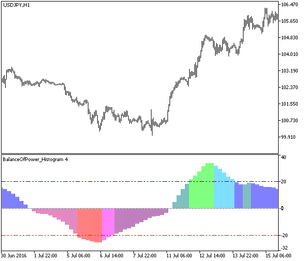Click the bright green histogram peak bars
Image resolution: width=305 pixels, height=261 pixels.
coord(201,186)
